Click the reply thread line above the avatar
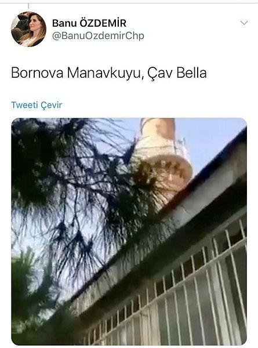258x348 pixels. 28,5
